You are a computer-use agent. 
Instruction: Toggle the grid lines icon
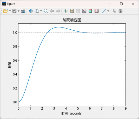[x=78, y=11]
